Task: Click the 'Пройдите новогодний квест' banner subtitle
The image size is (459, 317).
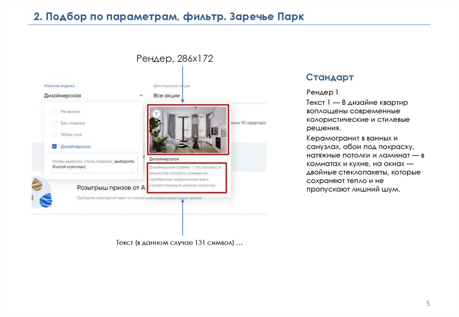Action: 139,197
